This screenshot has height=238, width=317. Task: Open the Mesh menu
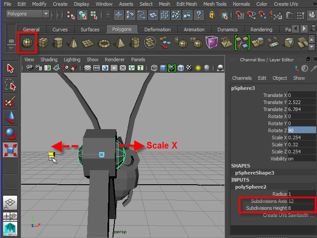pos(164,4)
